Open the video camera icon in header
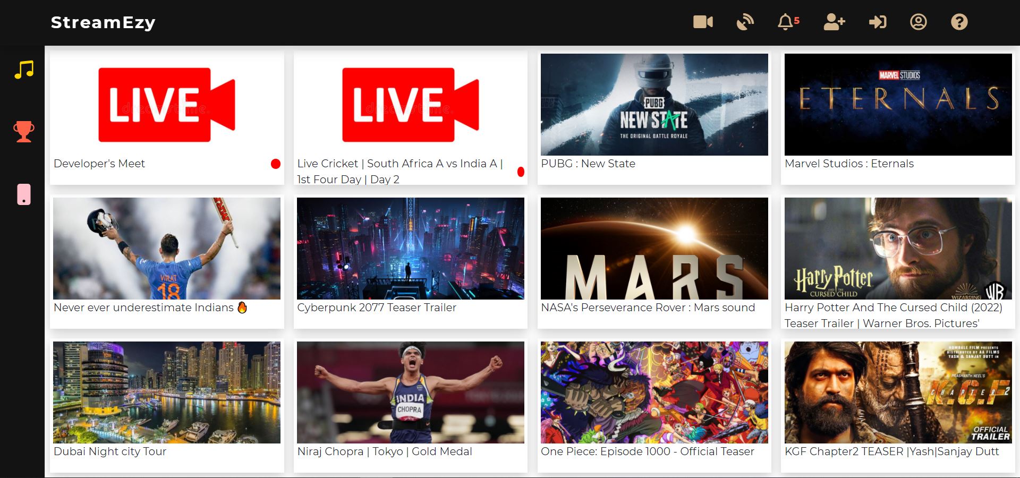This screenshot has width=1020, height=478. pyautogui.click(x=703, y=22)
